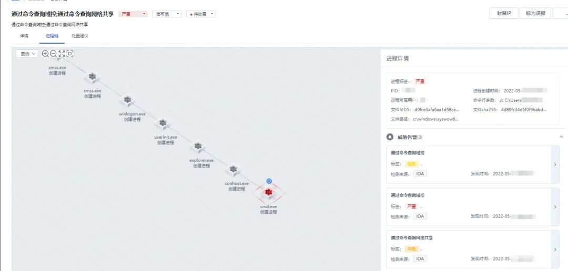Expand the 通过命令查询网络共享 alert arrow
This screenshot has height=271, width=568.
pos(555,249)
